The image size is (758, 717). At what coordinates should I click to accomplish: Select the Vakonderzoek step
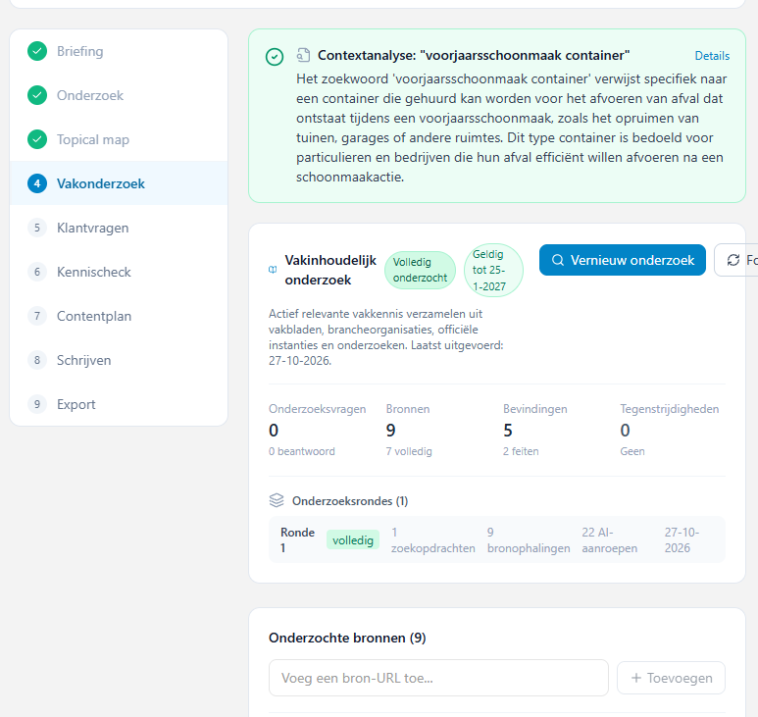click(119, 183)
